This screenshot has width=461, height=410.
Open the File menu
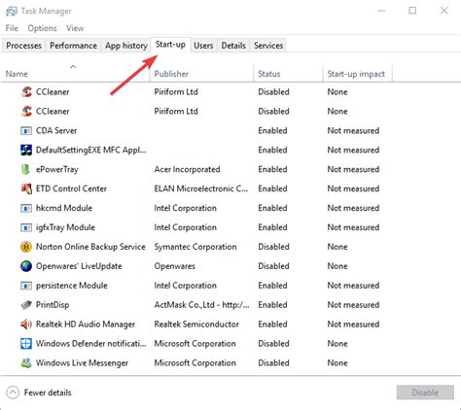click(x=12, y=28)
